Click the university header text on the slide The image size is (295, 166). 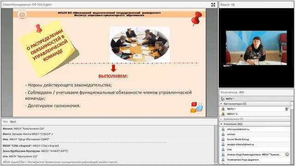(x=109, y=14)
